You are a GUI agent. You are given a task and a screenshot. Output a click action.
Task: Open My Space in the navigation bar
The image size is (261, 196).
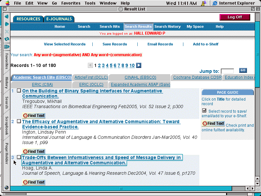coord(195,26)
